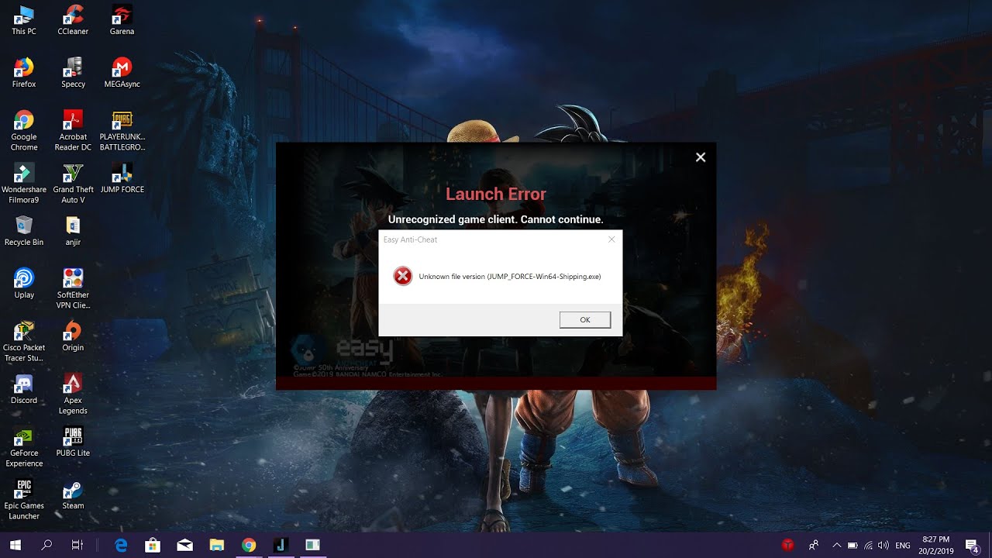The height and width of the screenshot is (558, 992).
Task: Select the Acrobat Reader DC shortcut
Action: point(73,130)
